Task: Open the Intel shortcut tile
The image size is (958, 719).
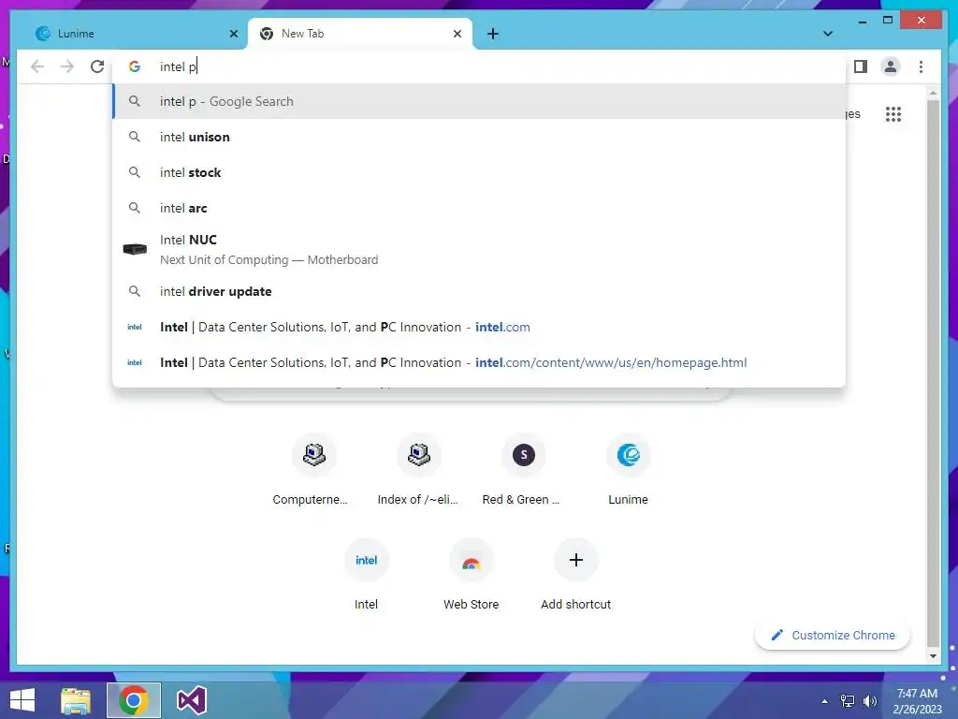Action: [366, 575]
